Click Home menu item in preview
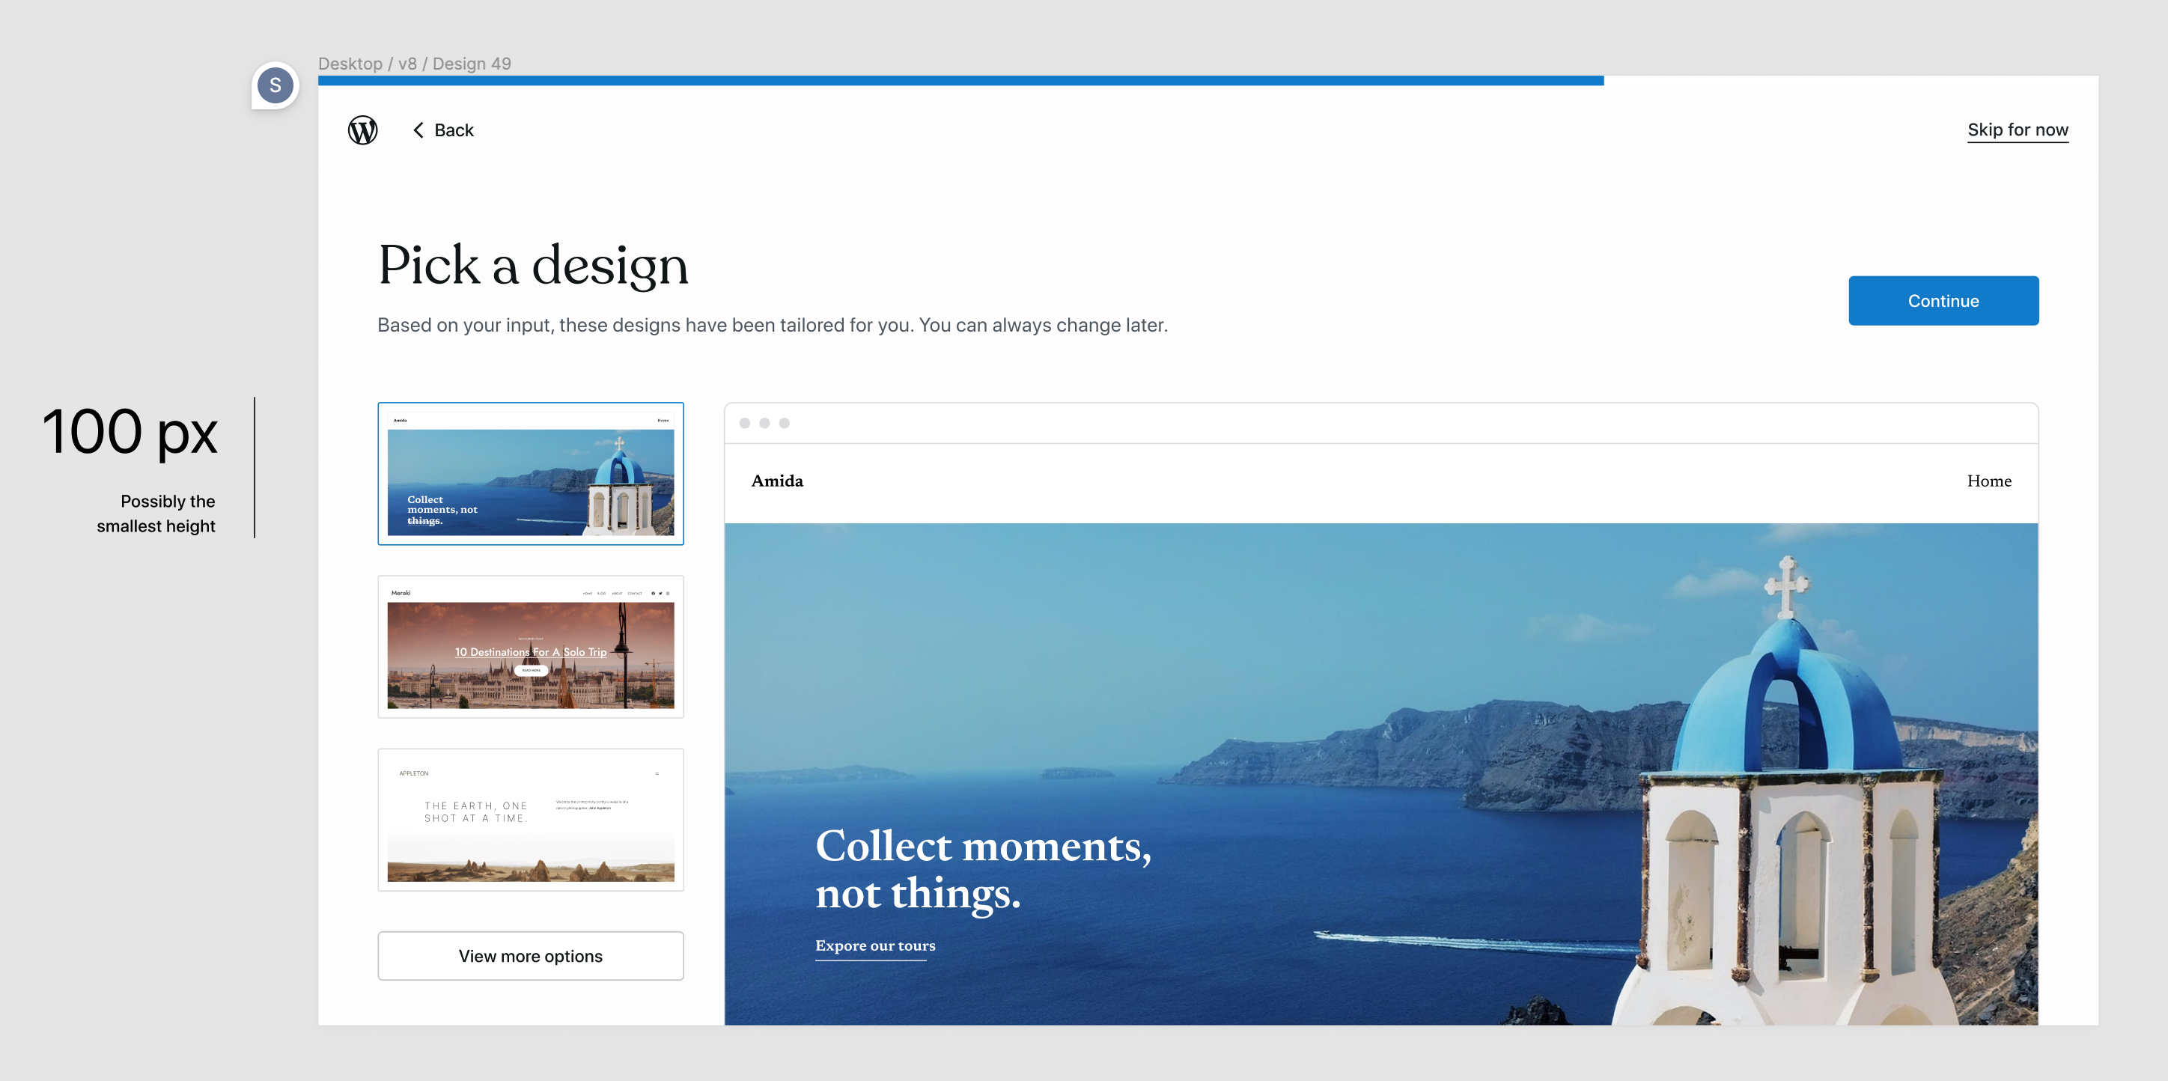 (x=1989, y=481)
